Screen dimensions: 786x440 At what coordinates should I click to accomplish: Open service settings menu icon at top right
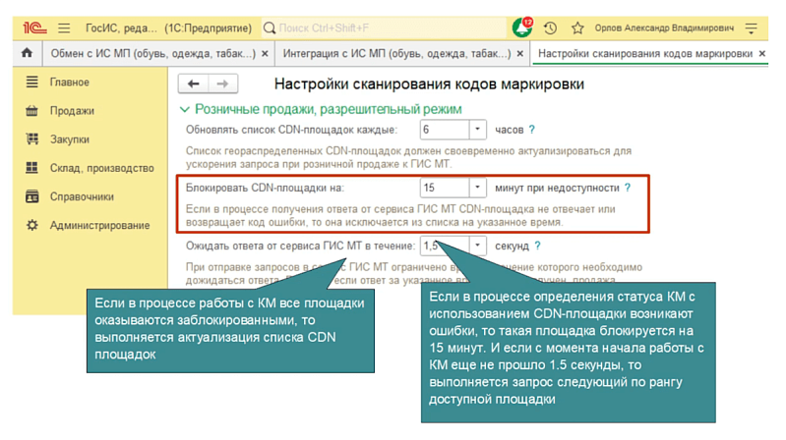click(751, 28)
